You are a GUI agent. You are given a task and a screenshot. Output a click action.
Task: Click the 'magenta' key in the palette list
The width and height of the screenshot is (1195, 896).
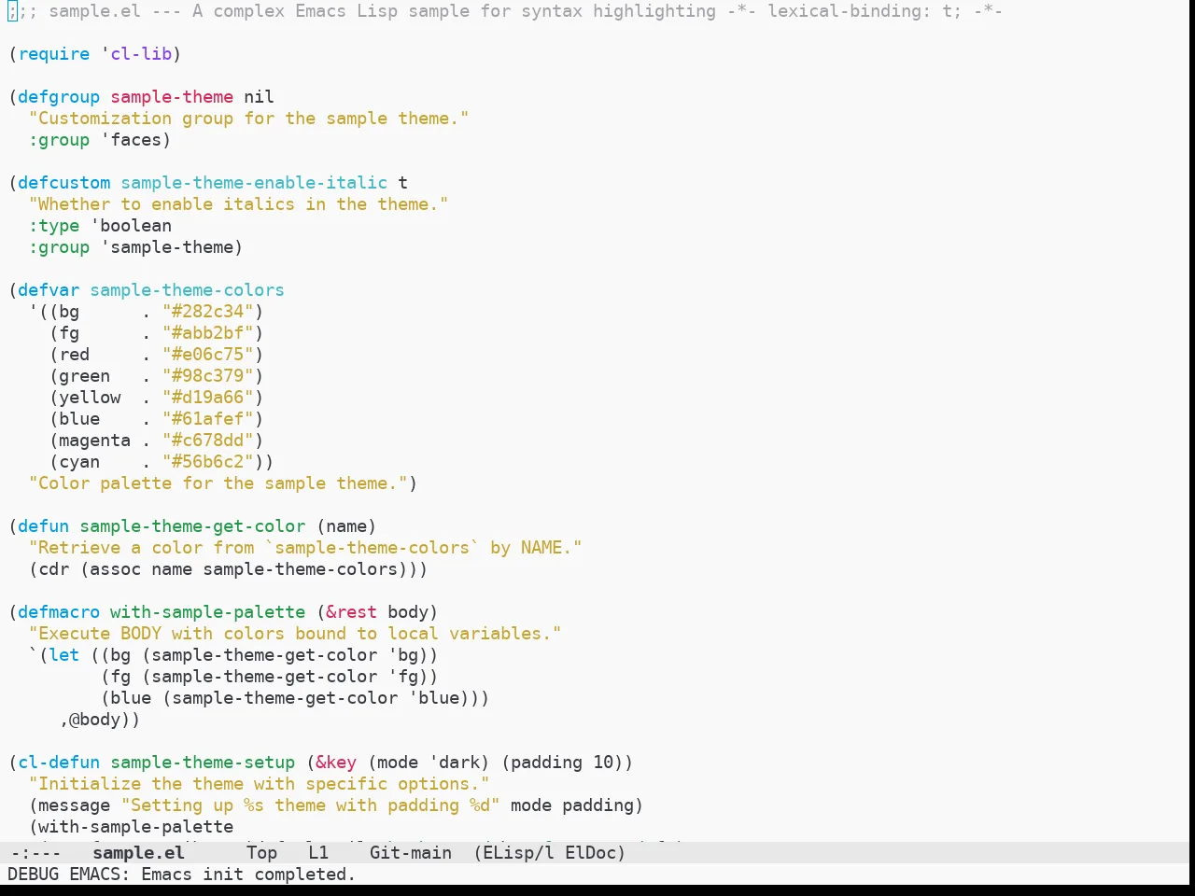[95, 441]
